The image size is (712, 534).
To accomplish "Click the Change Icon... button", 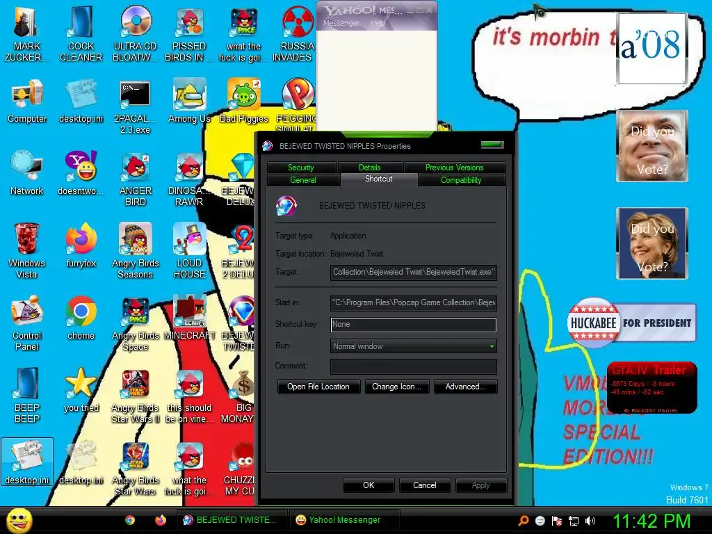I will click(397, 387).
